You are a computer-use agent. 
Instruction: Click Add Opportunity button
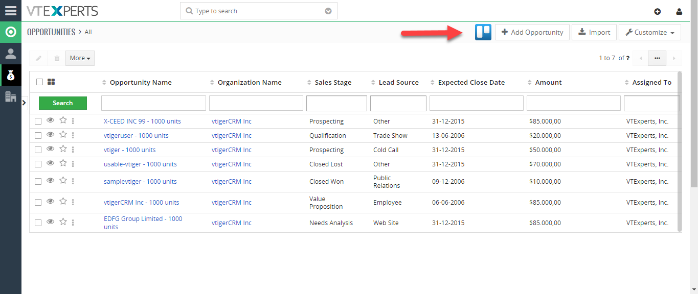tap(532, 32)
